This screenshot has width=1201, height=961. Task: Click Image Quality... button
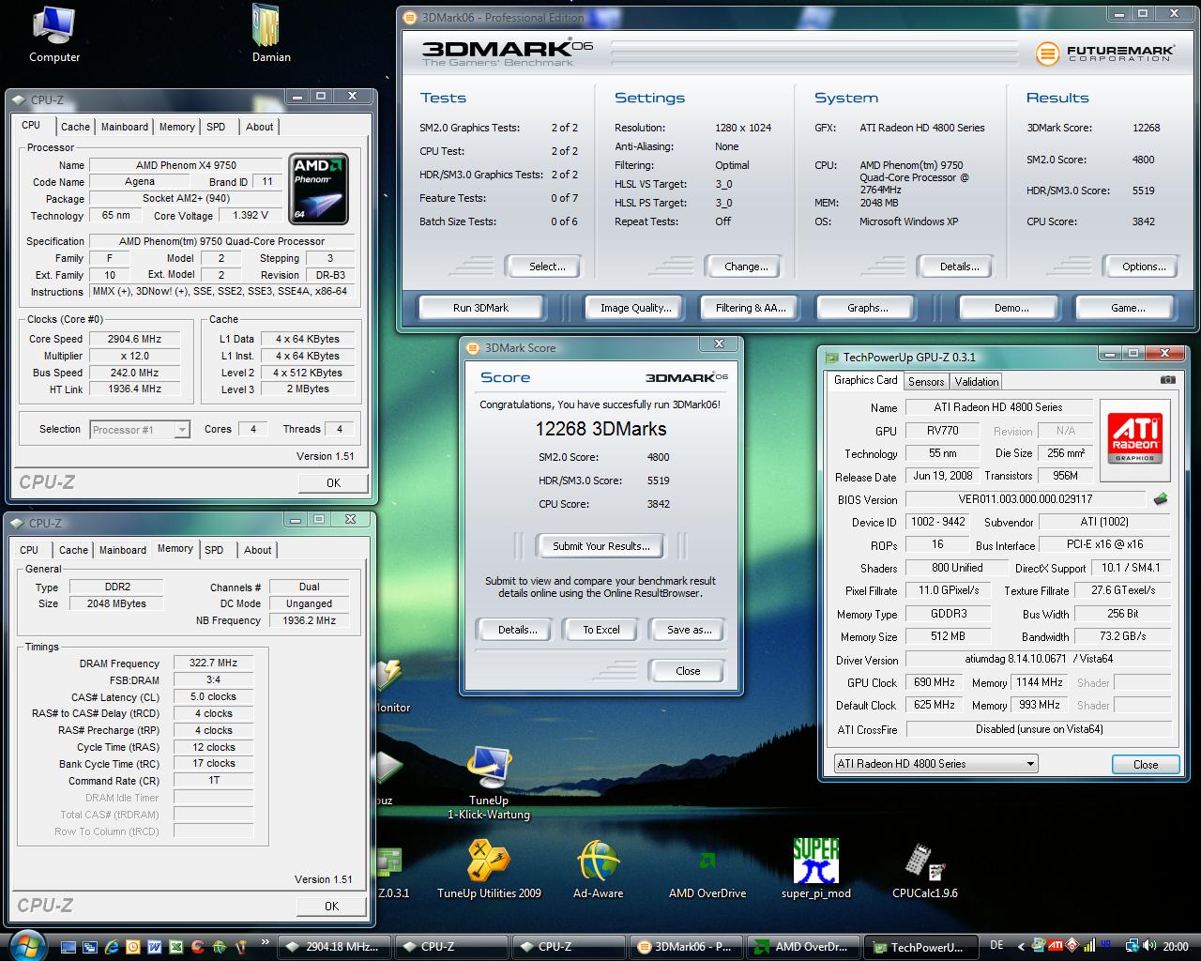click(636, 307)
